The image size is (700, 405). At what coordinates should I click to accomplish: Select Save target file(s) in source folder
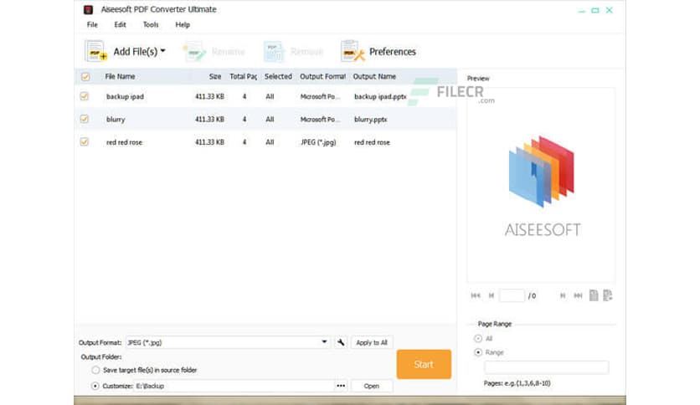coord(95,370)
